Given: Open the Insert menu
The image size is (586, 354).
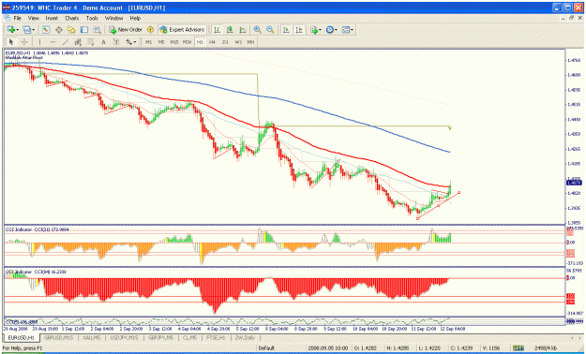Looking at the screenshot, I should click(52, 18).
